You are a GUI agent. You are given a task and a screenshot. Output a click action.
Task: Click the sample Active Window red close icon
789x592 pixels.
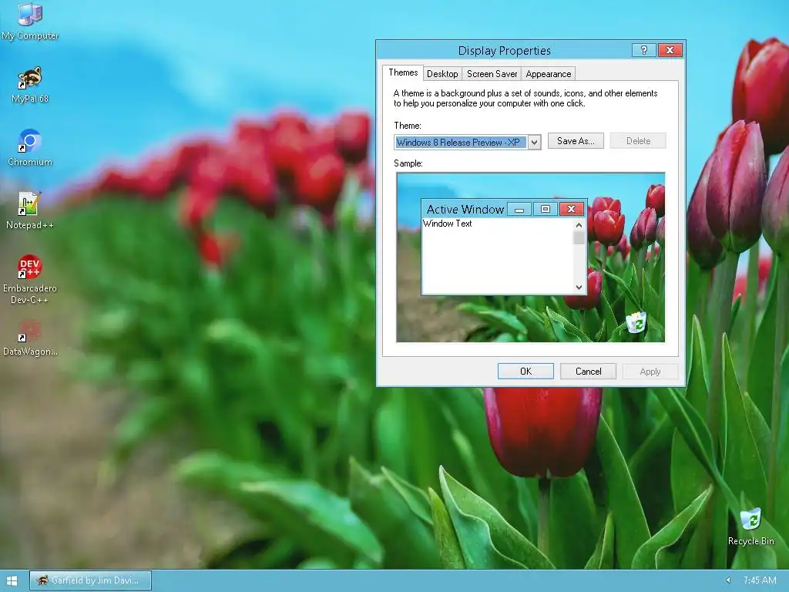coord(571,209)
